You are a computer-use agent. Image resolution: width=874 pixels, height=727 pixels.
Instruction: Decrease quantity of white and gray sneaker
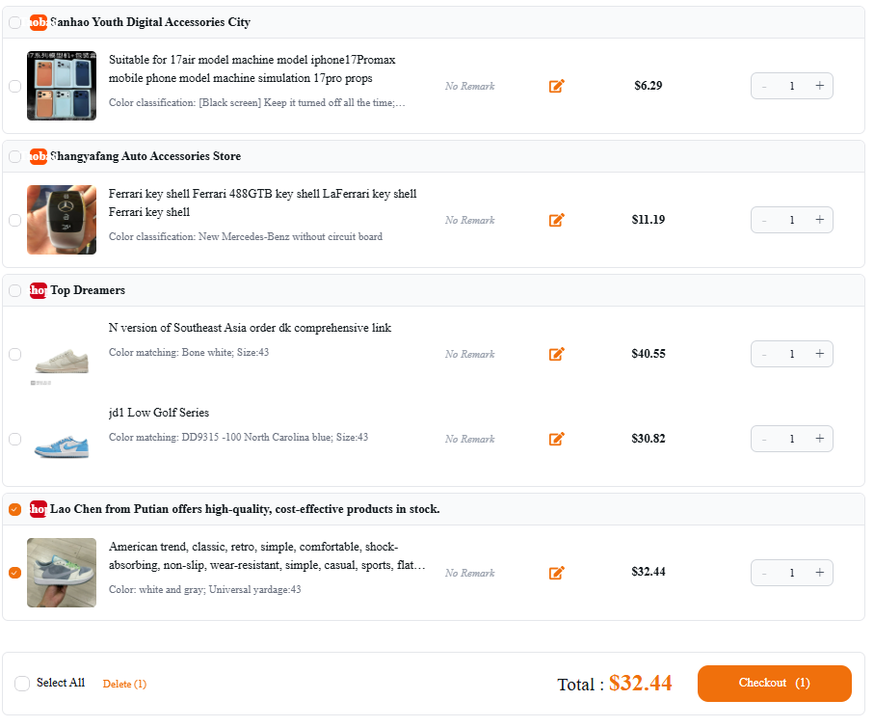764,573
